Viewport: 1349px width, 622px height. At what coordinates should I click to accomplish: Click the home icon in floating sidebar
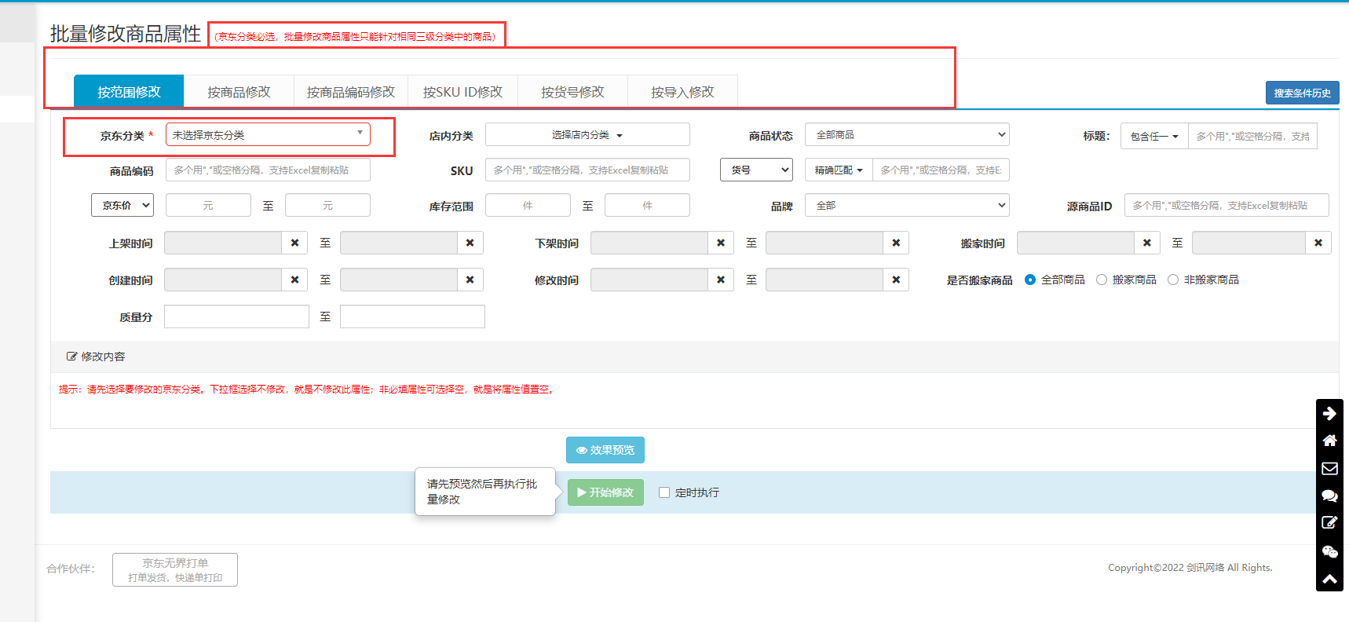pos(1329,441)
